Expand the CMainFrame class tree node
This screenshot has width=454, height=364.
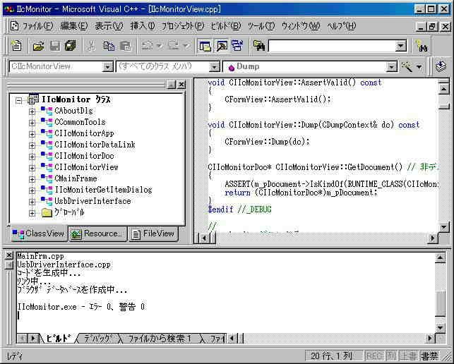[x=32, y=178]
